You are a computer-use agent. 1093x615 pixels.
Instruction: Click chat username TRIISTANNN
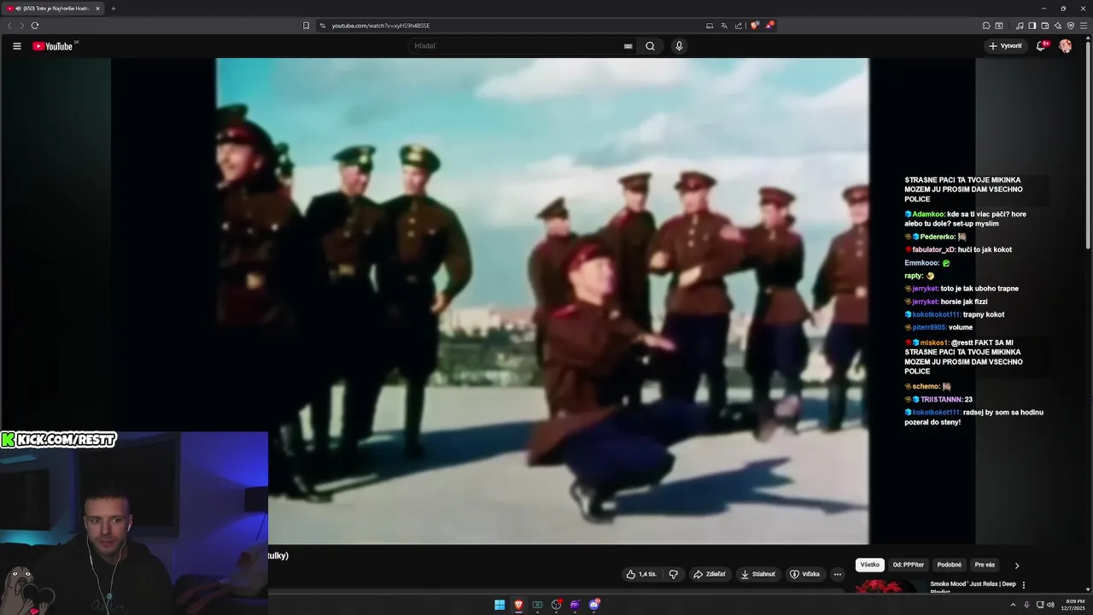coord(941,400)
